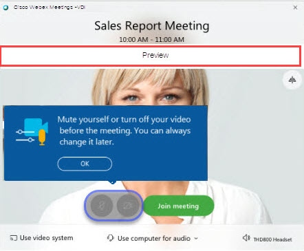
Task: Click the 10:00 AM - 11:00 AM time text
Action: (x=151, y=39)
